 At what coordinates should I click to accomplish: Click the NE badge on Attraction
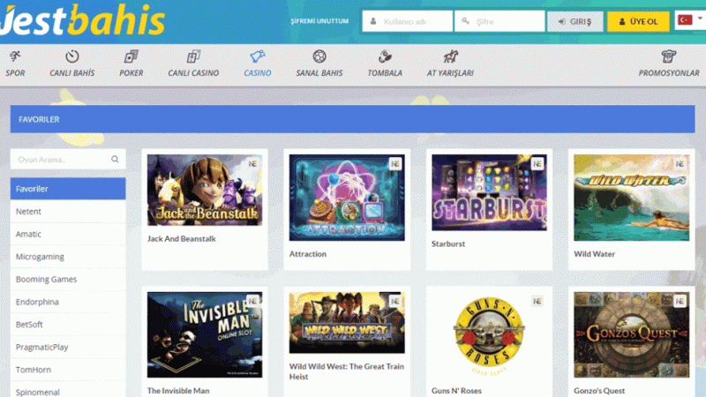394,164
